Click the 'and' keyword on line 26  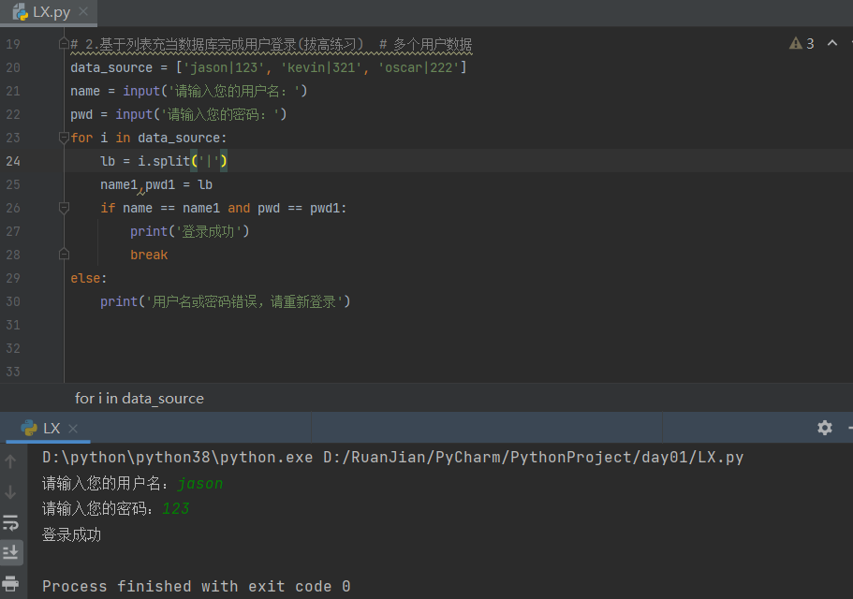239,208
